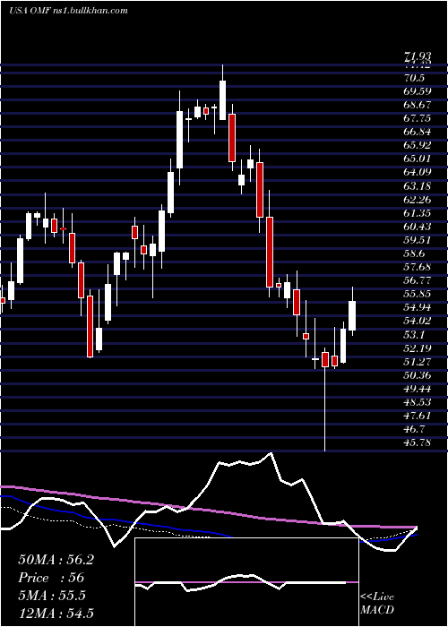
Task: Click the 'USA OMF ns1.bullkhan.com' header text
Action: [68, 11]
